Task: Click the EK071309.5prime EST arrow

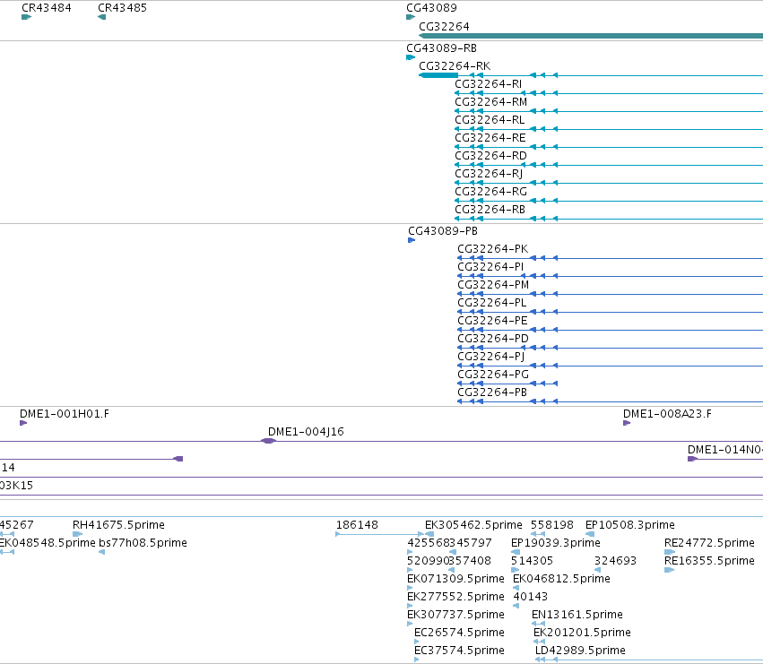Action: (410, 588)
